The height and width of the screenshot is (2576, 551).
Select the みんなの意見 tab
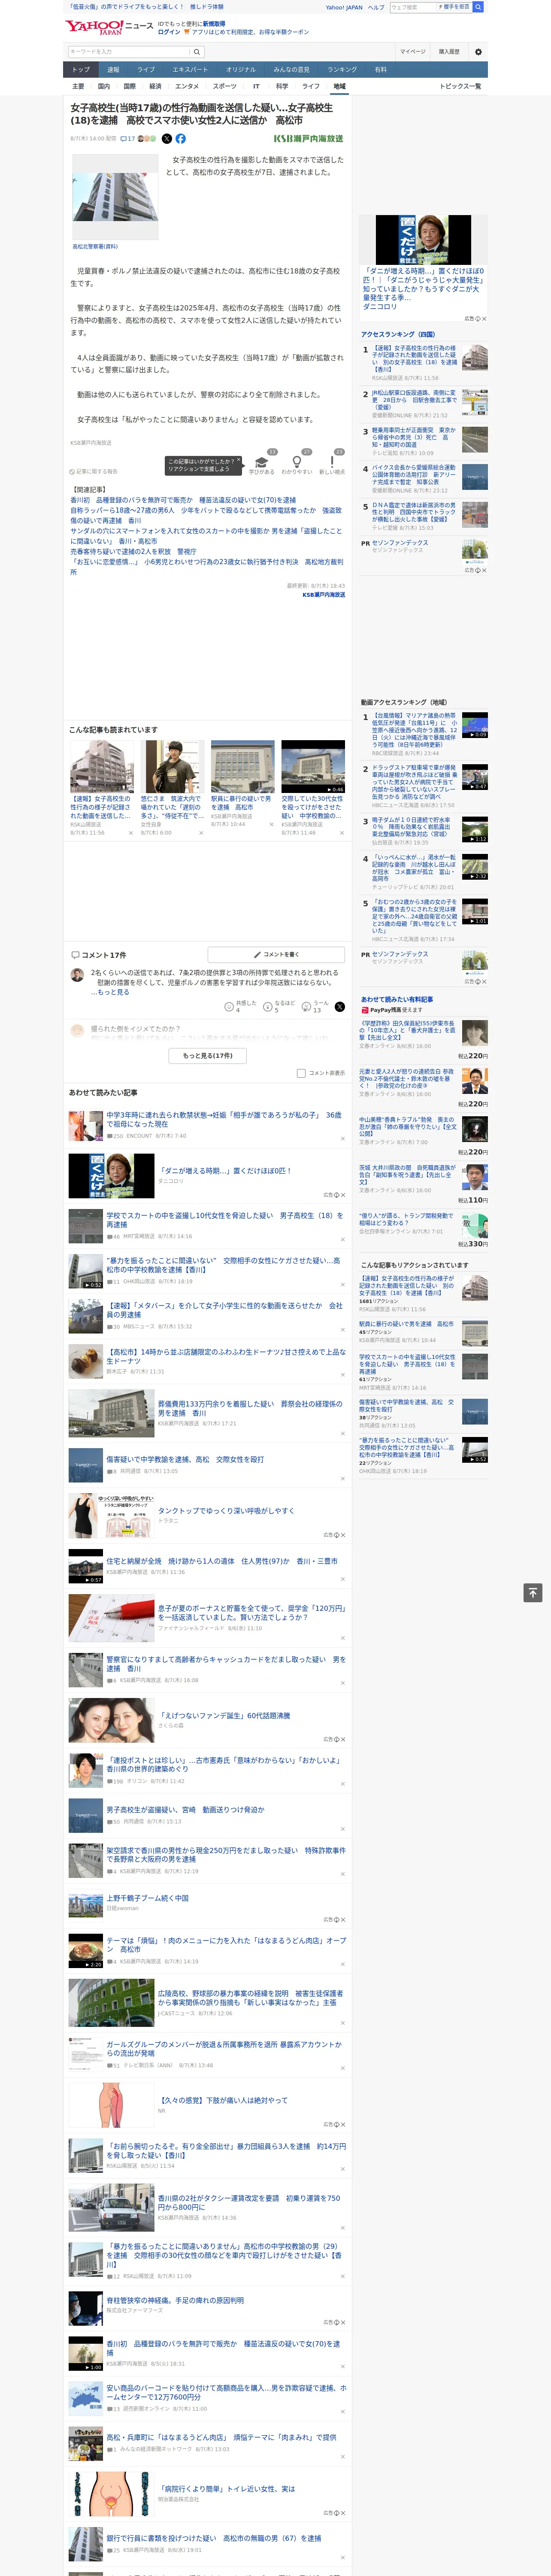tap(292, 70)
